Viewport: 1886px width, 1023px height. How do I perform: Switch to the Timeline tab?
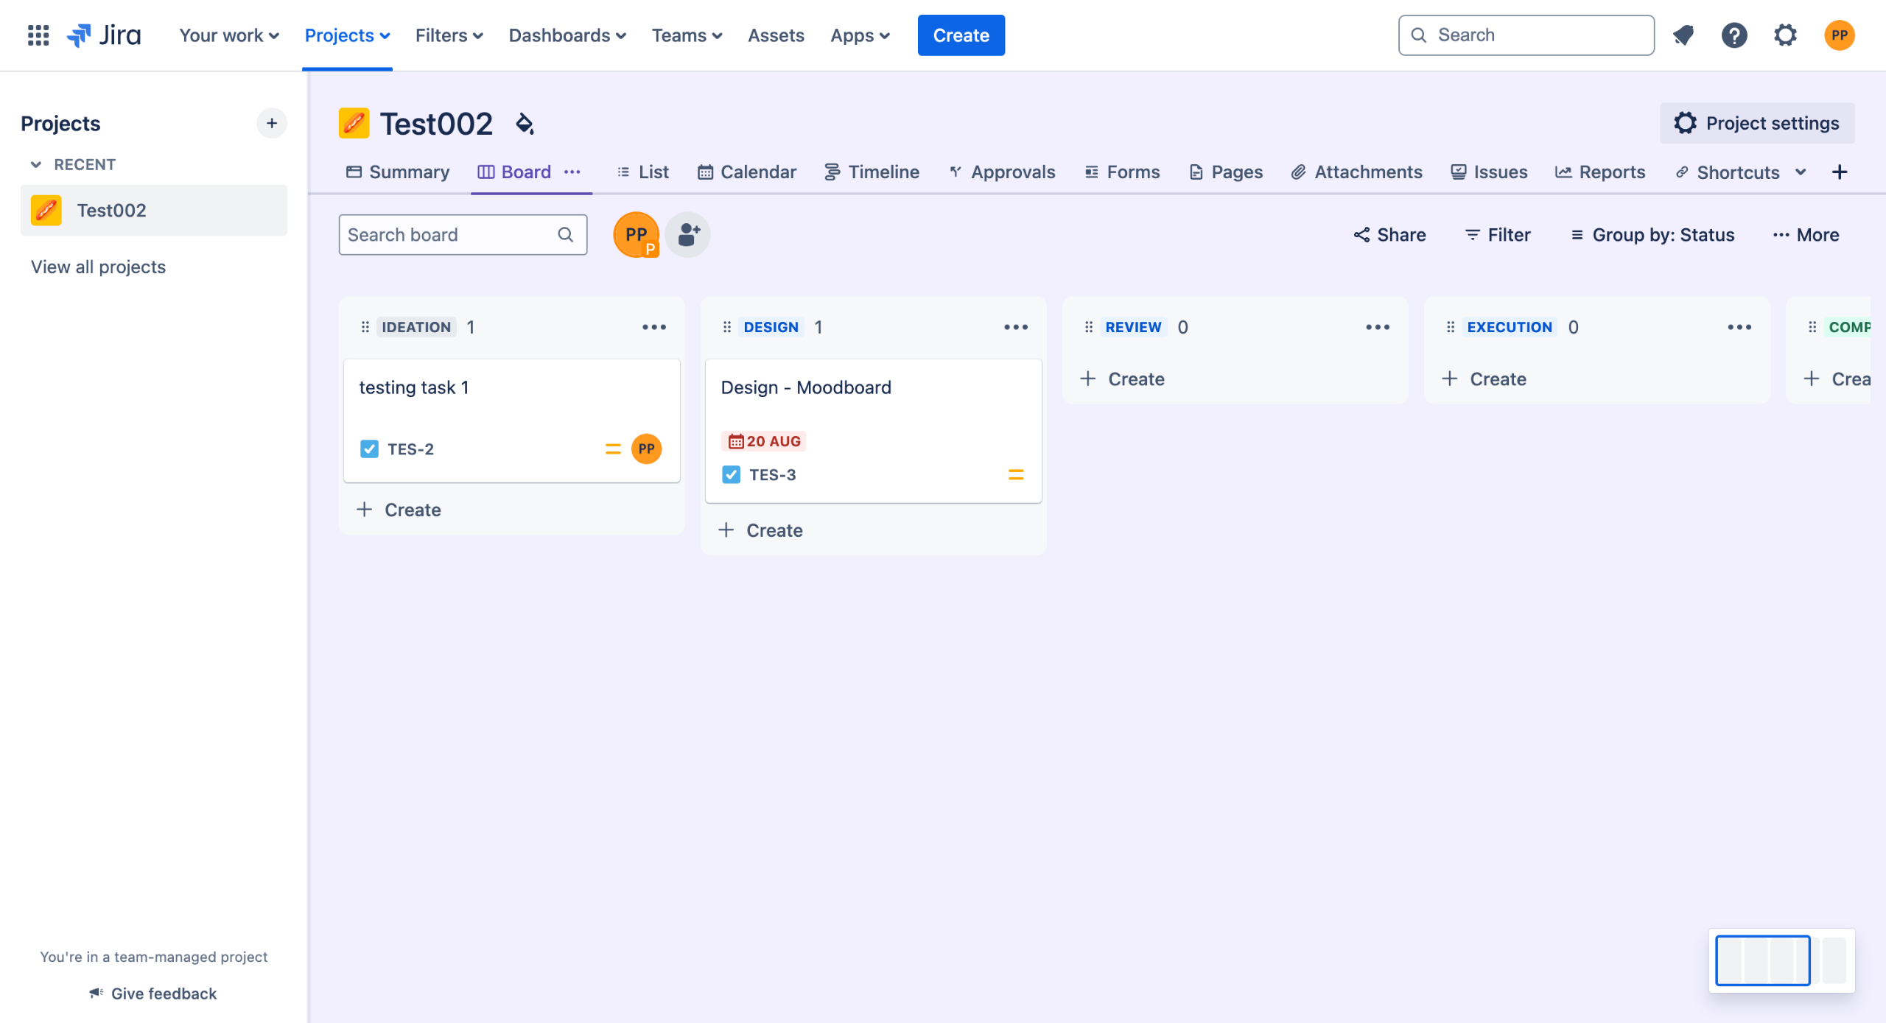pyautogui.click(x=872, y=172)
